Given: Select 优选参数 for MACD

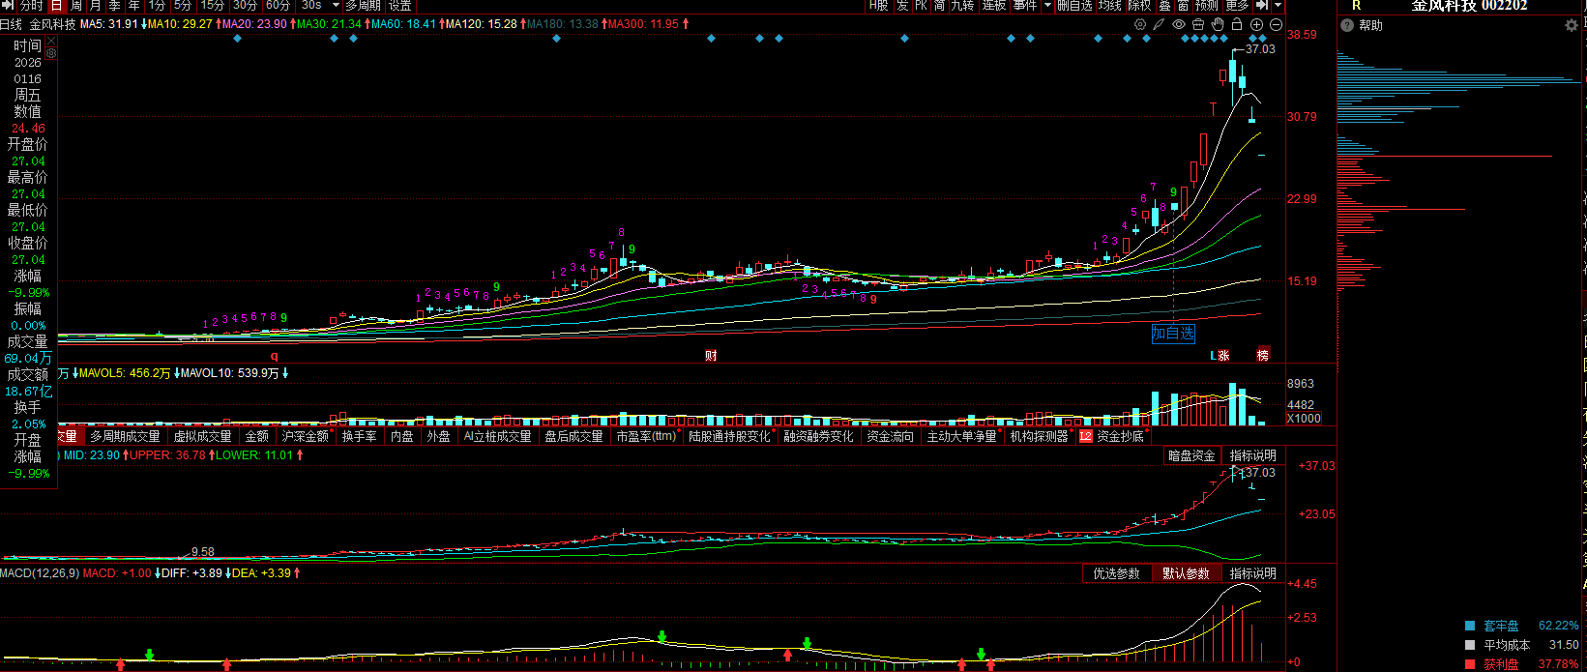Looking at the screenshot, I should tap(1116, 573).
